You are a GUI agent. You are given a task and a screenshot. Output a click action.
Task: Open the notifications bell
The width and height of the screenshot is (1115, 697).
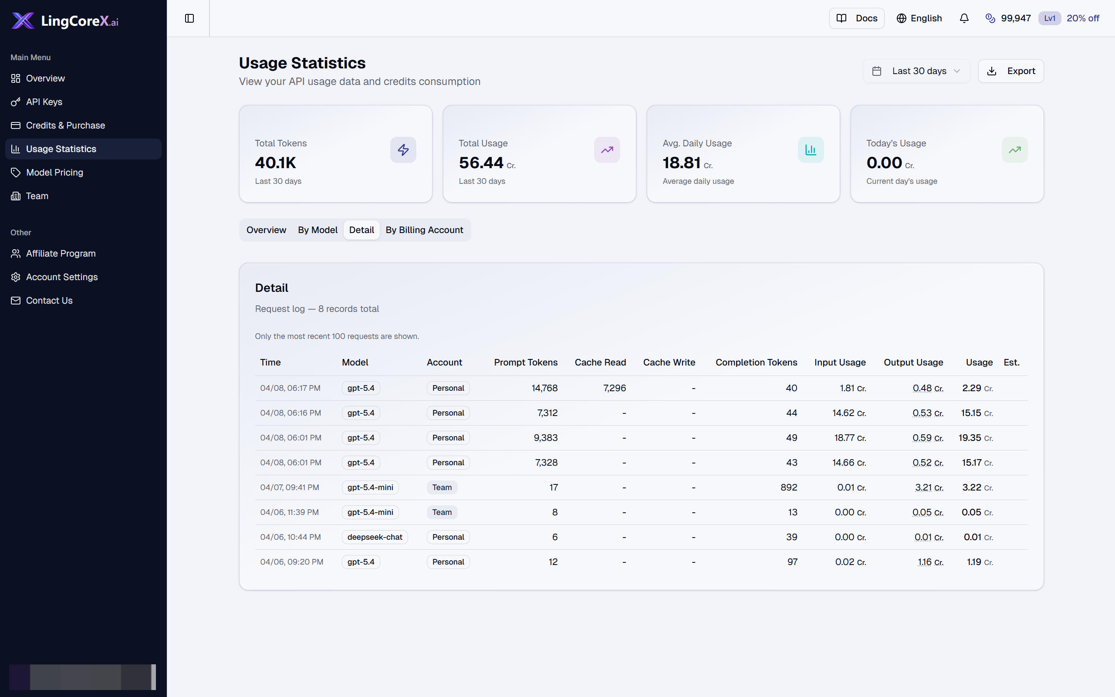(964, 18)
